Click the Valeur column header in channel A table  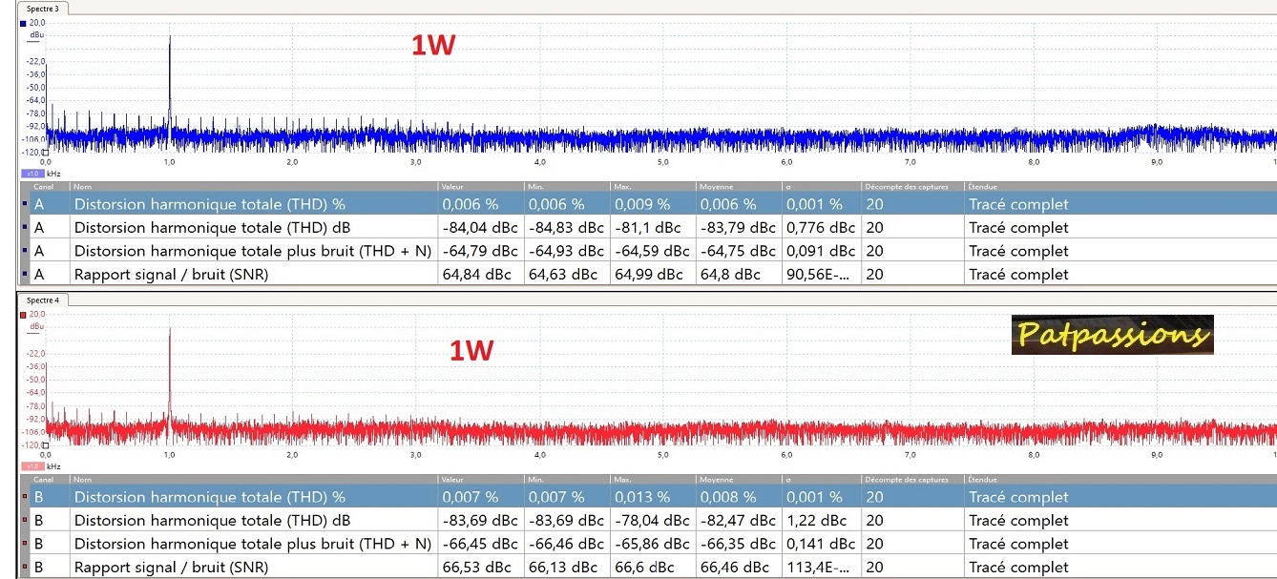[452, 187]
